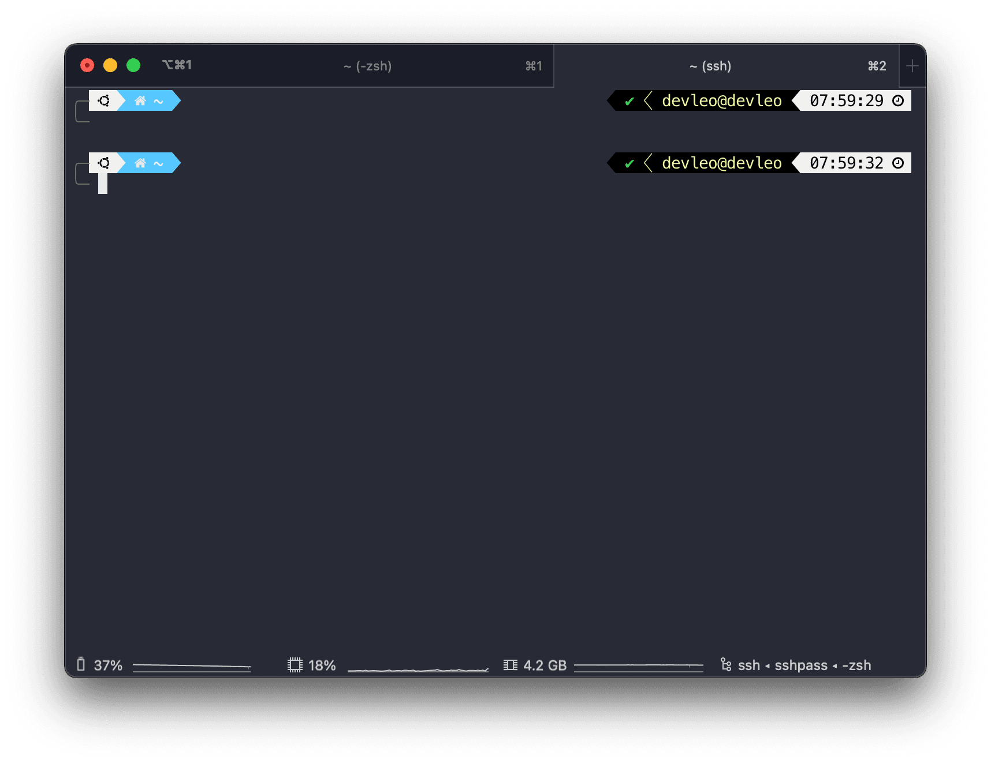
Task: Click the memory icon in status bar
Action: (511, 665)
